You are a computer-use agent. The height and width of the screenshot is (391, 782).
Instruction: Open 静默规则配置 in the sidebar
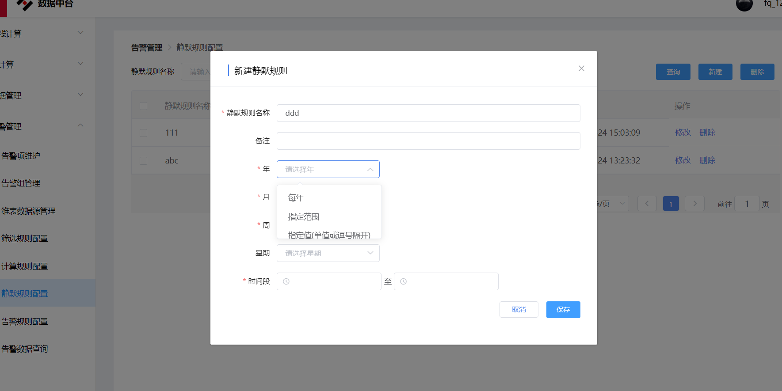click(48, 293)
